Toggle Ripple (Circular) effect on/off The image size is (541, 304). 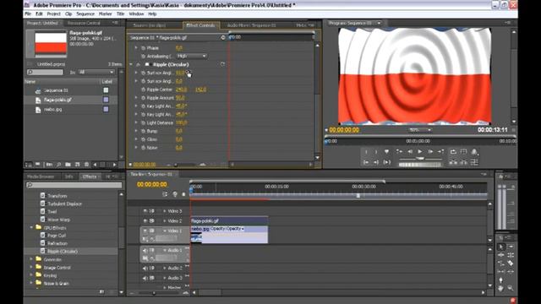point(138,64)
